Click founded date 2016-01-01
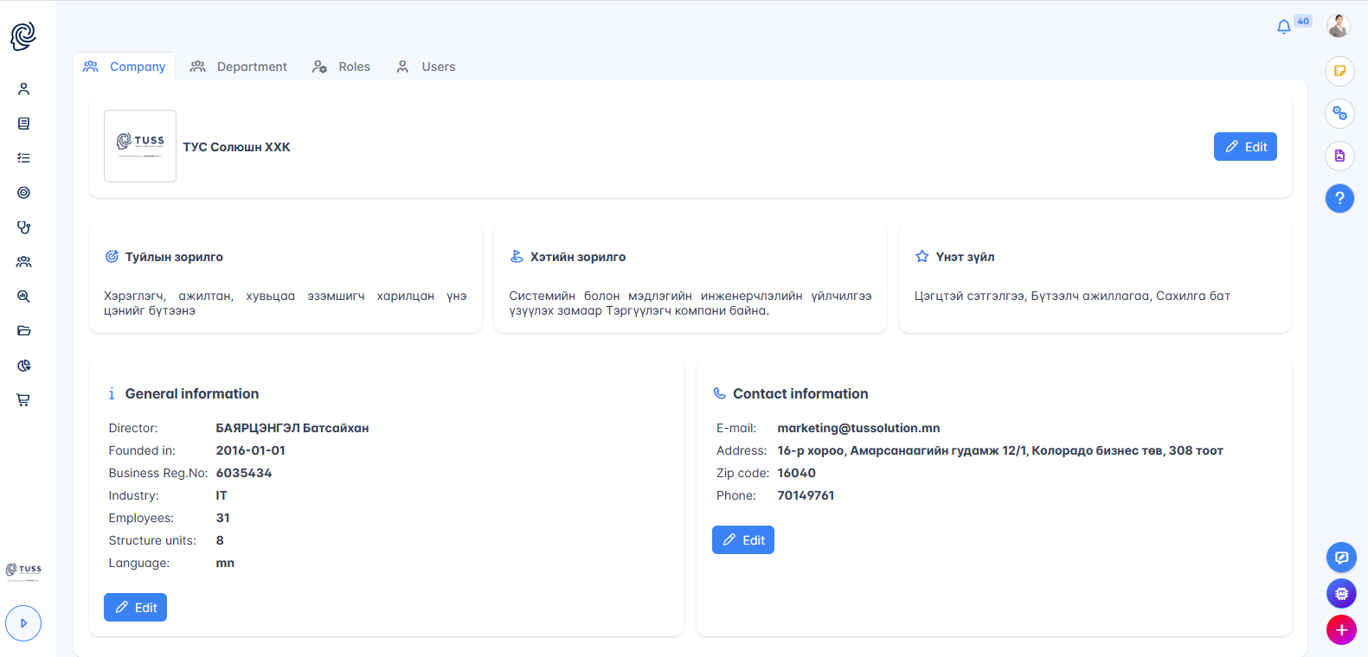Image resolution: width=1368 pixels, height=657 pixels. (250, 450)
